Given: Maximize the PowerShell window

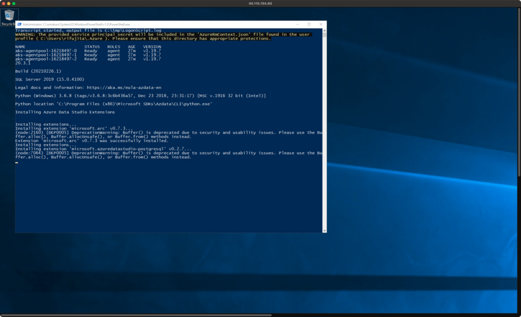Looking at the screenshot, I should 309,24.
